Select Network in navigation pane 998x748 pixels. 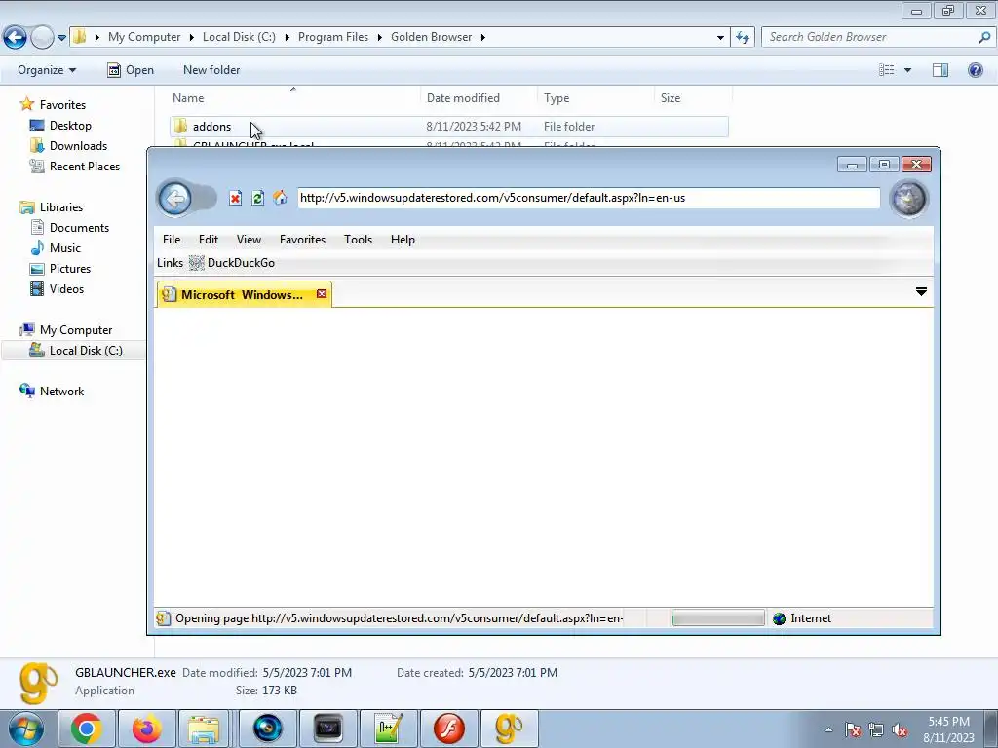[61, 392]
